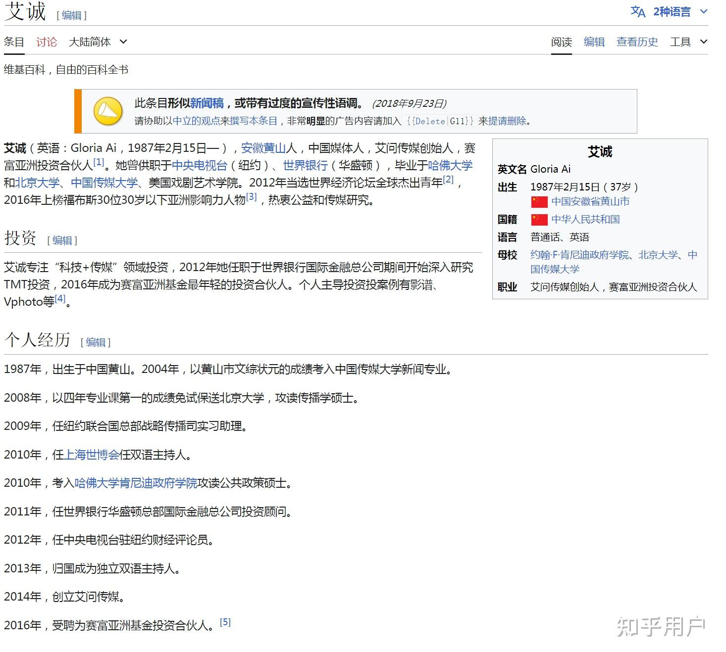Click the 提请删除 link
This screenshot has height=652, width=726.
point(508,121)
